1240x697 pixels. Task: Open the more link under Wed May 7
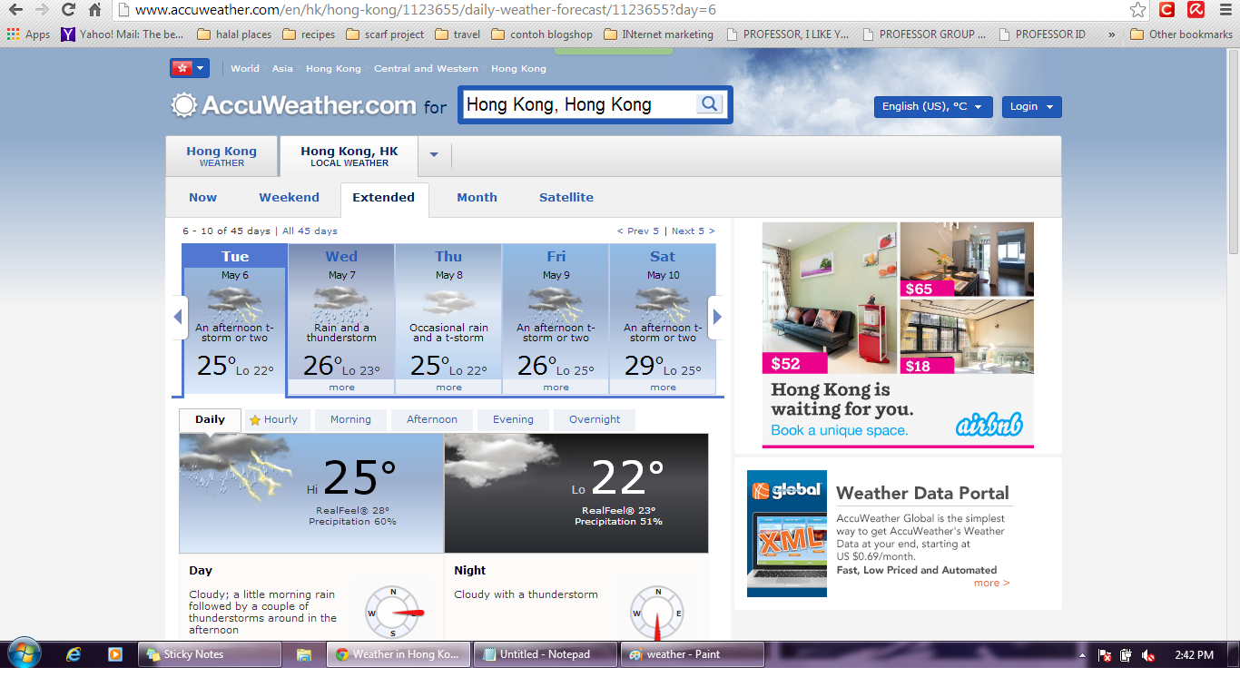tap(341, 388)
